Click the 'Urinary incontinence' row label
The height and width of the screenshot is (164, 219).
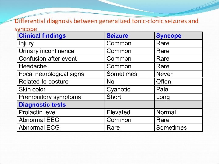(x=47, y=51)
